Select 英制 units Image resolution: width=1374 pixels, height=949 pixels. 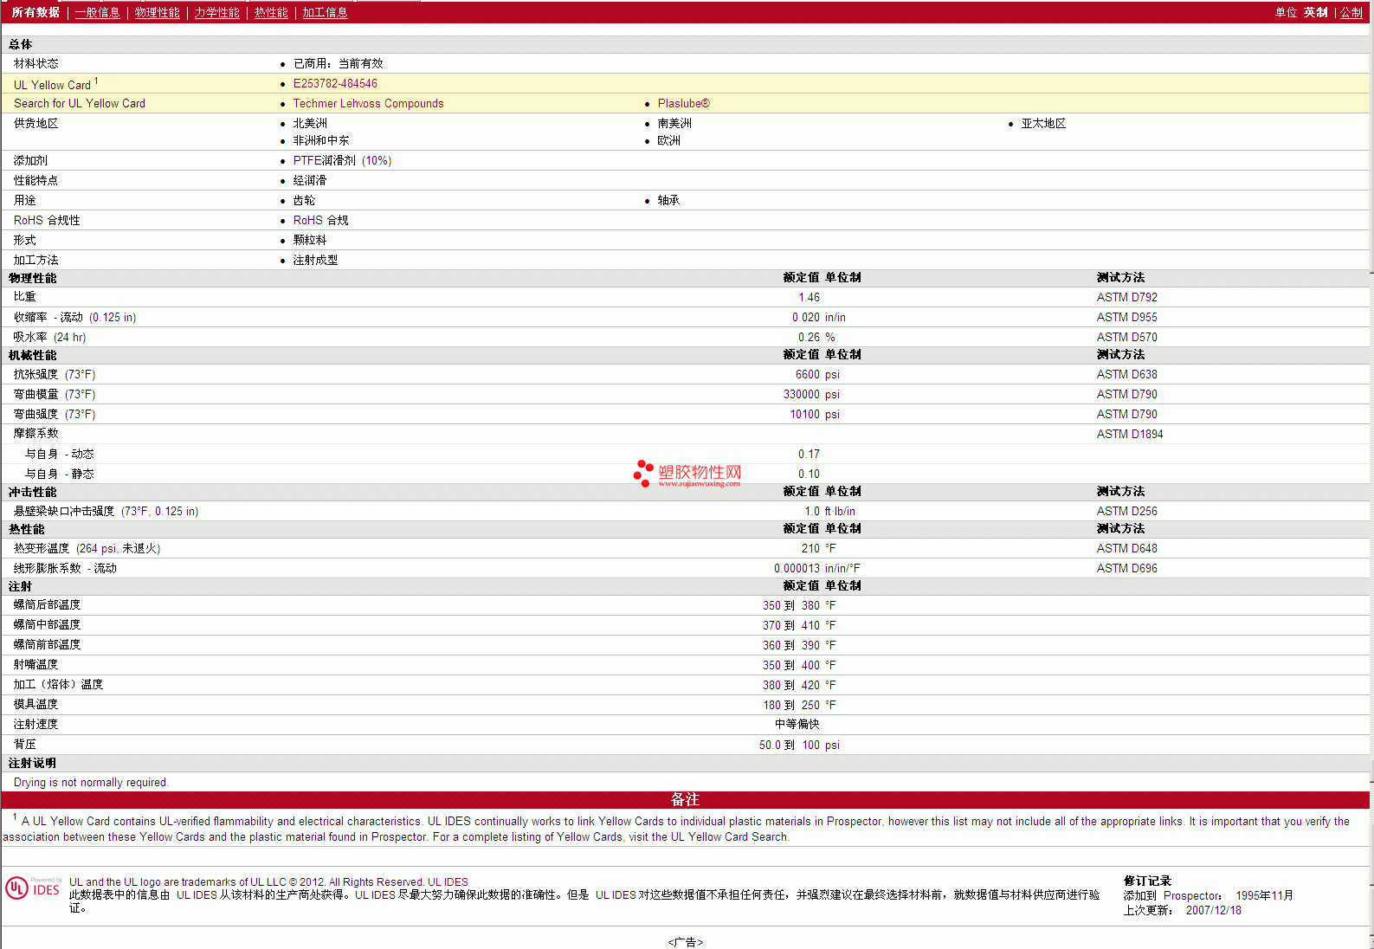click(1315, 12)
